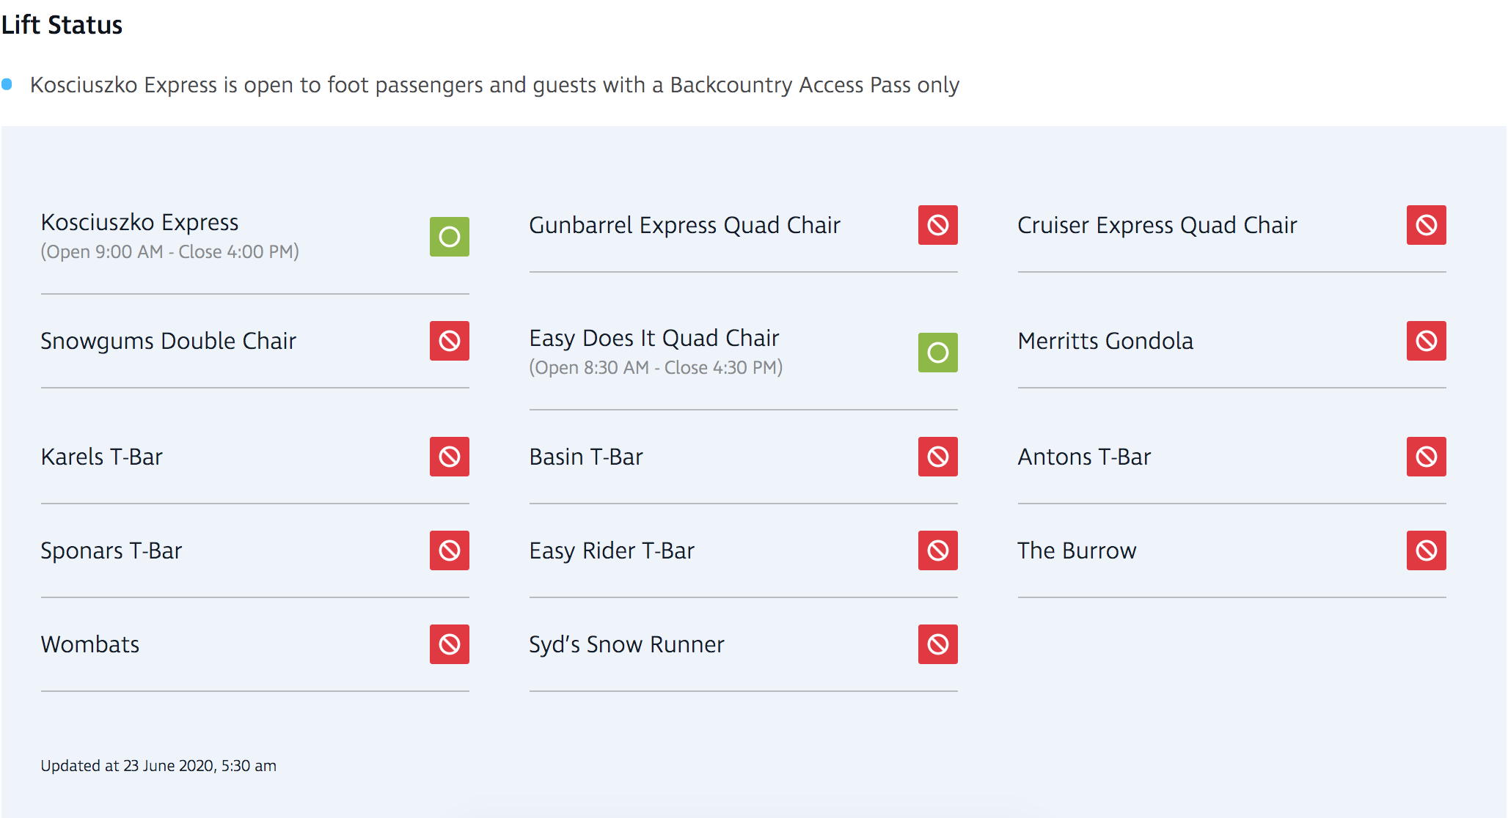Click the Lift Status heading
Viewport: 1508px width, 818px height.
tap(62, 25)
